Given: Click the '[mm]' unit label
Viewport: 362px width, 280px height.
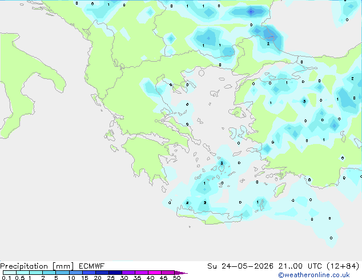Looking at the screenshot, I should pos(63,266).
